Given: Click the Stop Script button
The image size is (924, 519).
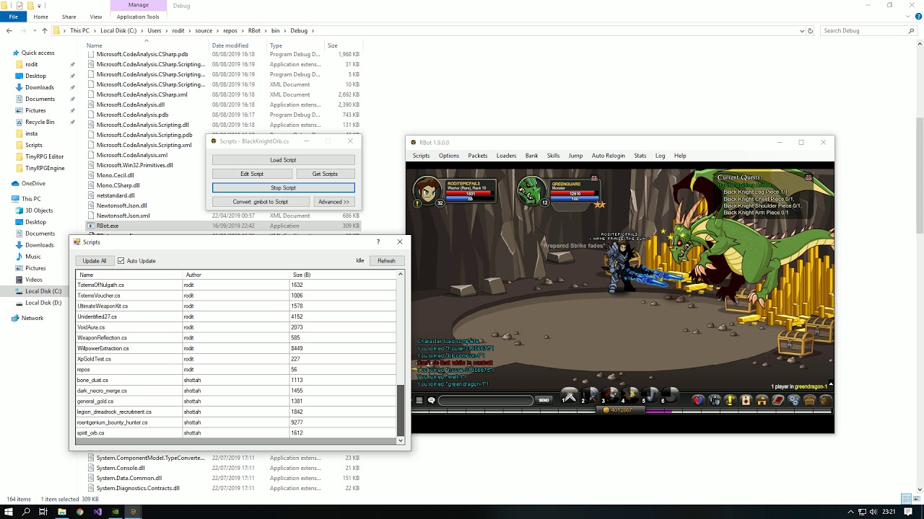Looking at the screenshot, I should [283, 187].
